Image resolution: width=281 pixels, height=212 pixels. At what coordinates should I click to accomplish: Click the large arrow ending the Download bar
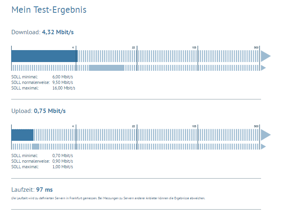(265, 56)
